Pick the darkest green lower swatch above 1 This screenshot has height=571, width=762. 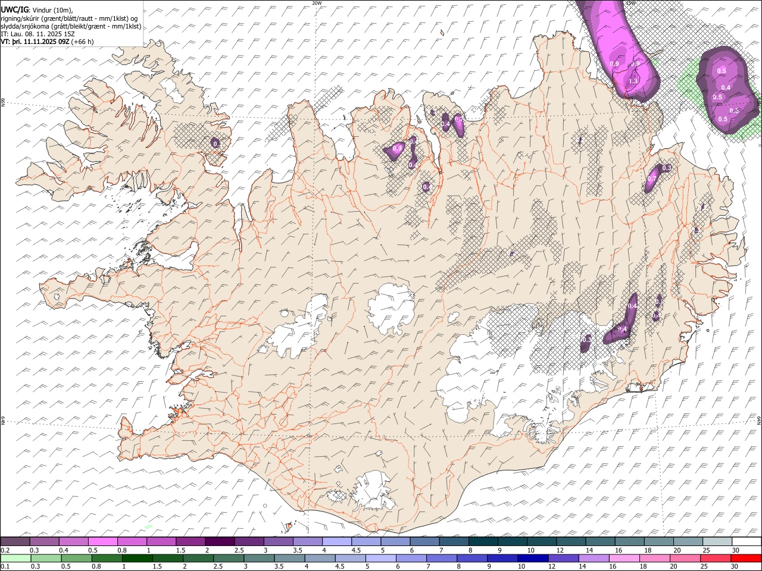(x=138, y=559)
